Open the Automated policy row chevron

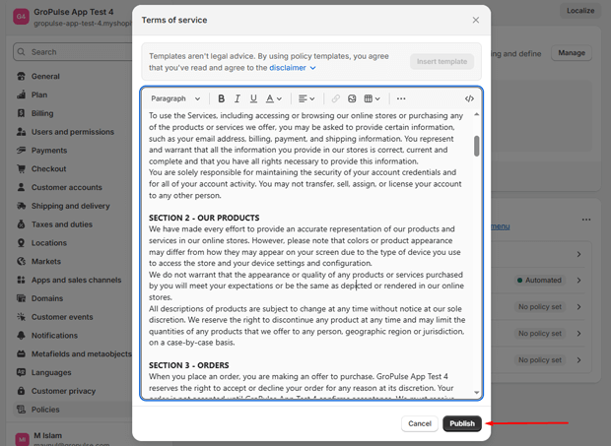tap(579, 281)
